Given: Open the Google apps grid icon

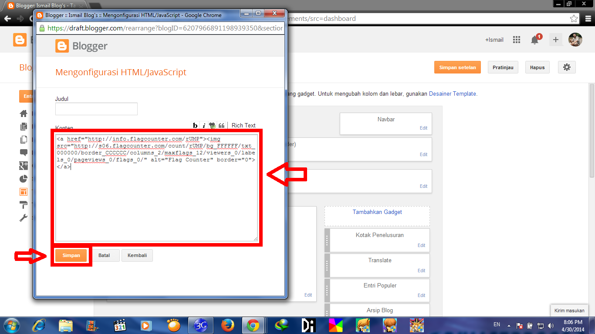Looking at the screenshot, I should 517,40.
